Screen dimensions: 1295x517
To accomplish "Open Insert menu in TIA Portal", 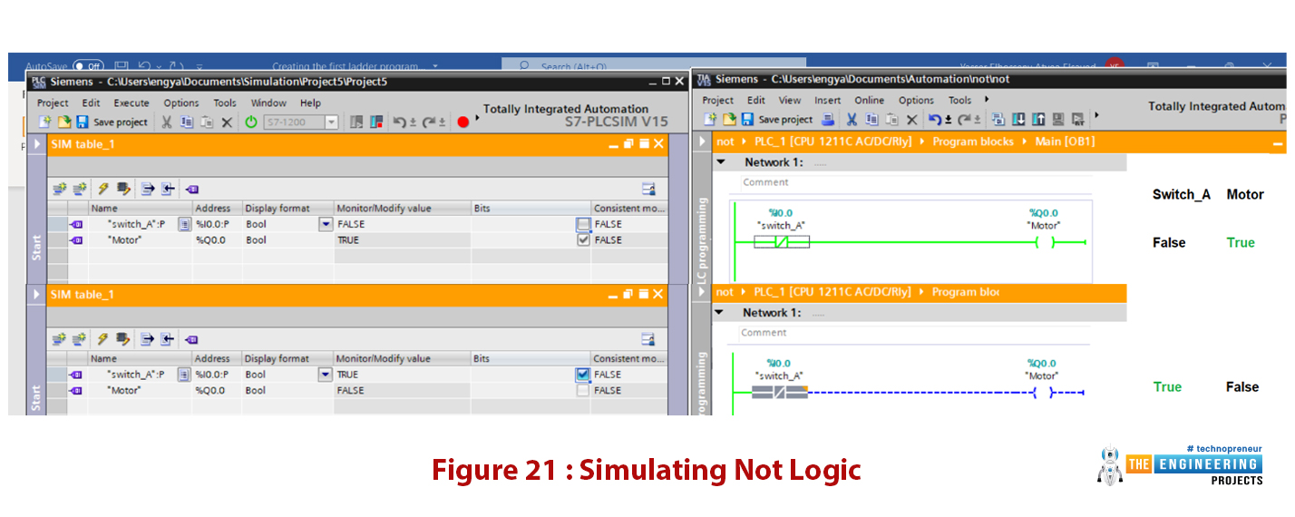I will pos(827,101).
